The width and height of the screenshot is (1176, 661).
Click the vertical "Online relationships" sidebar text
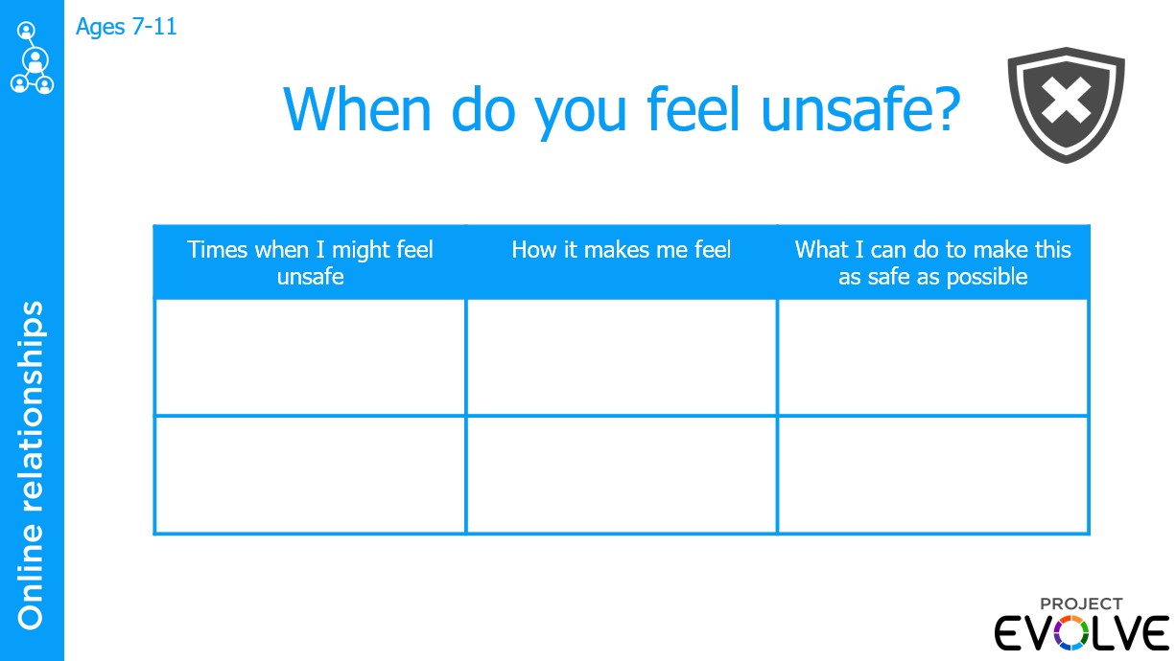tap(32, 465)
